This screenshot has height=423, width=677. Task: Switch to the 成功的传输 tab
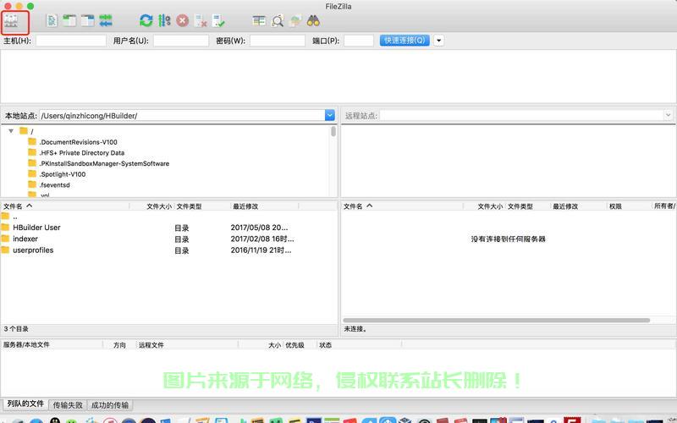110,405
